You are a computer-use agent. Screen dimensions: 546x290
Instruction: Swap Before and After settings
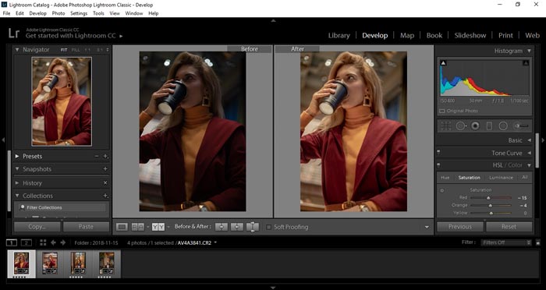click(253, 227)
